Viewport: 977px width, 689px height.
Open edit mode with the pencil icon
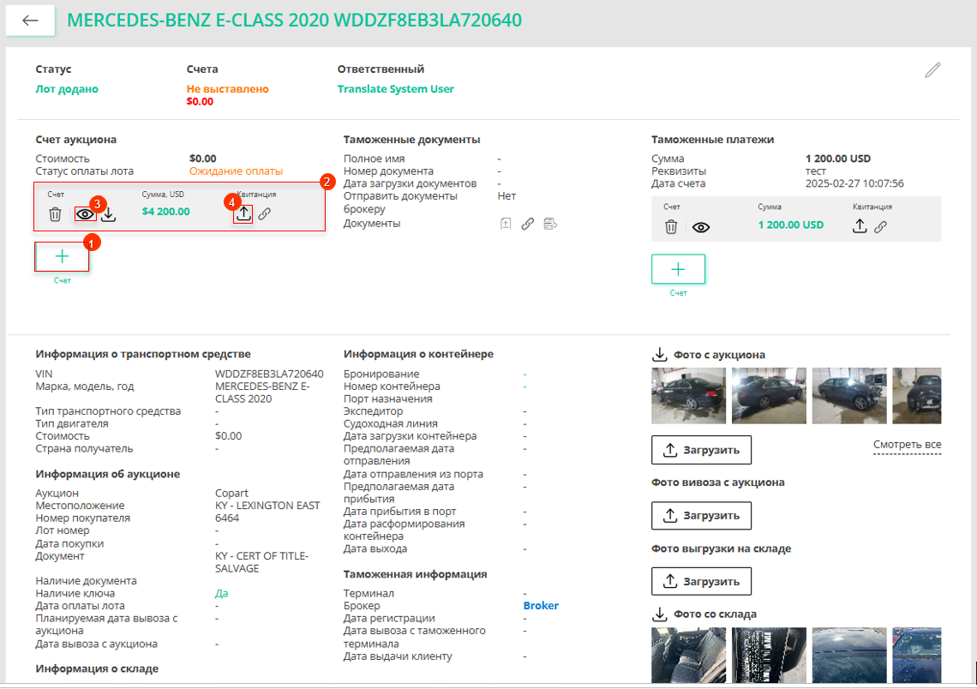click(x=932, y=70)
